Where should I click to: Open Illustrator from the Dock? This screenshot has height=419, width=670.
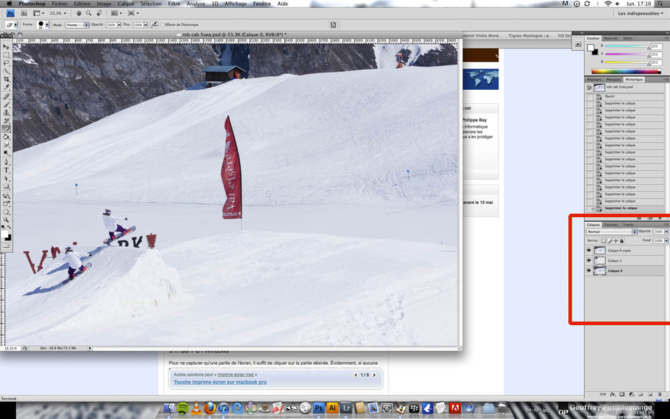(332, 408)
